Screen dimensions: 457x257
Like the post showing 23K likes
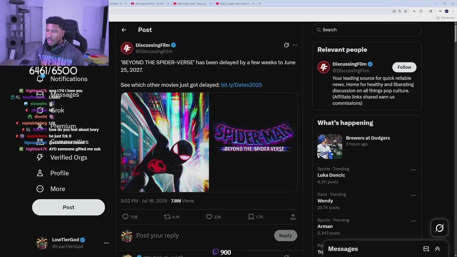(209, 217)
